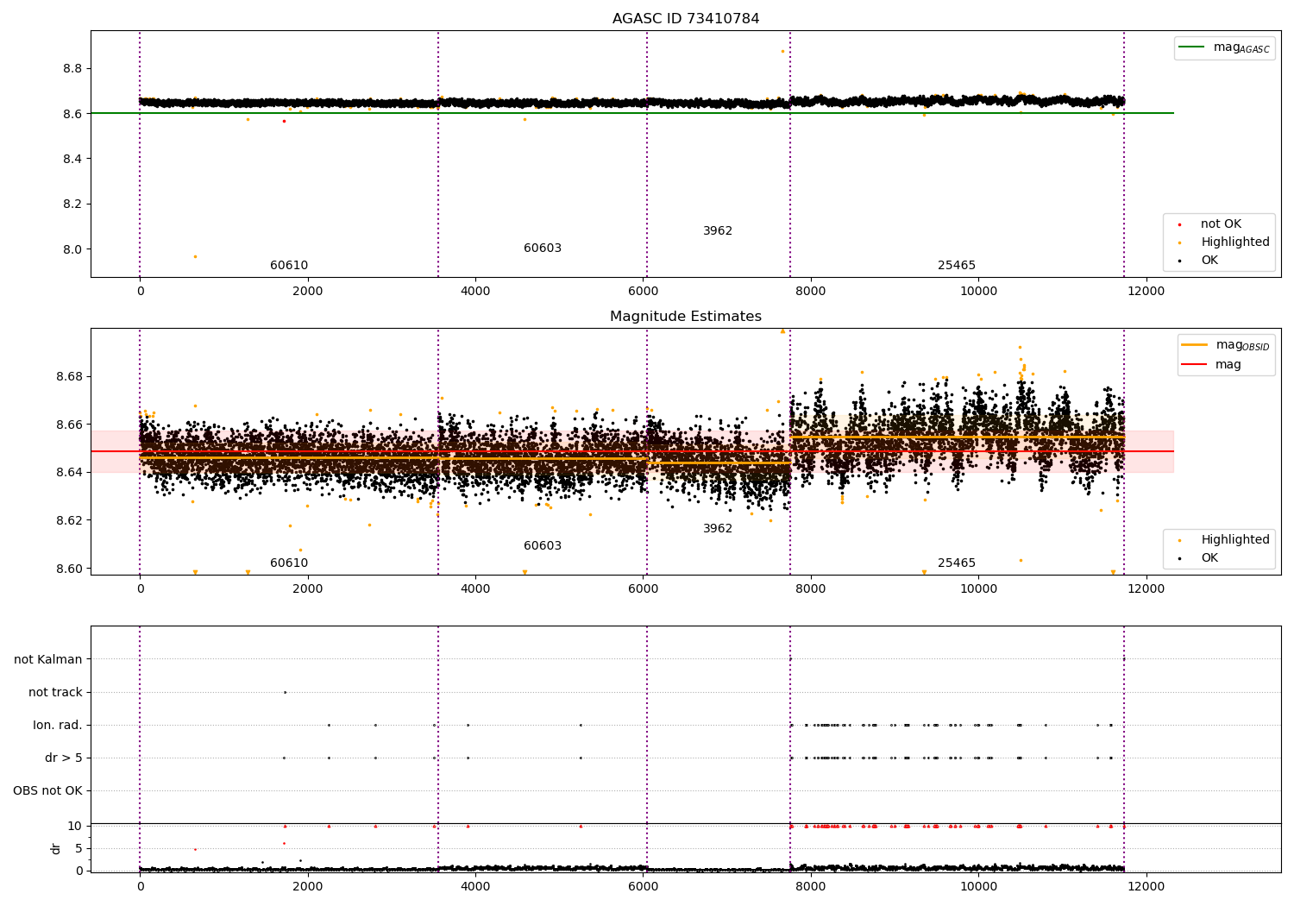The image size is (1294, 906).
Task: Click the lone 'not track' data point
Action: 285,692
